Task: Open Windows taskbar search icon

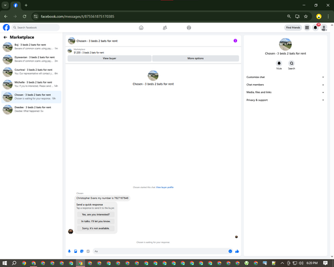Action: point(14,263)
